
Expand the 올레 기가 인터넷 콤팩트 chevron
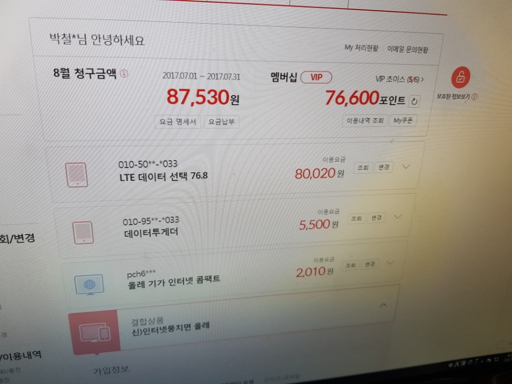(x=390, y=262)
